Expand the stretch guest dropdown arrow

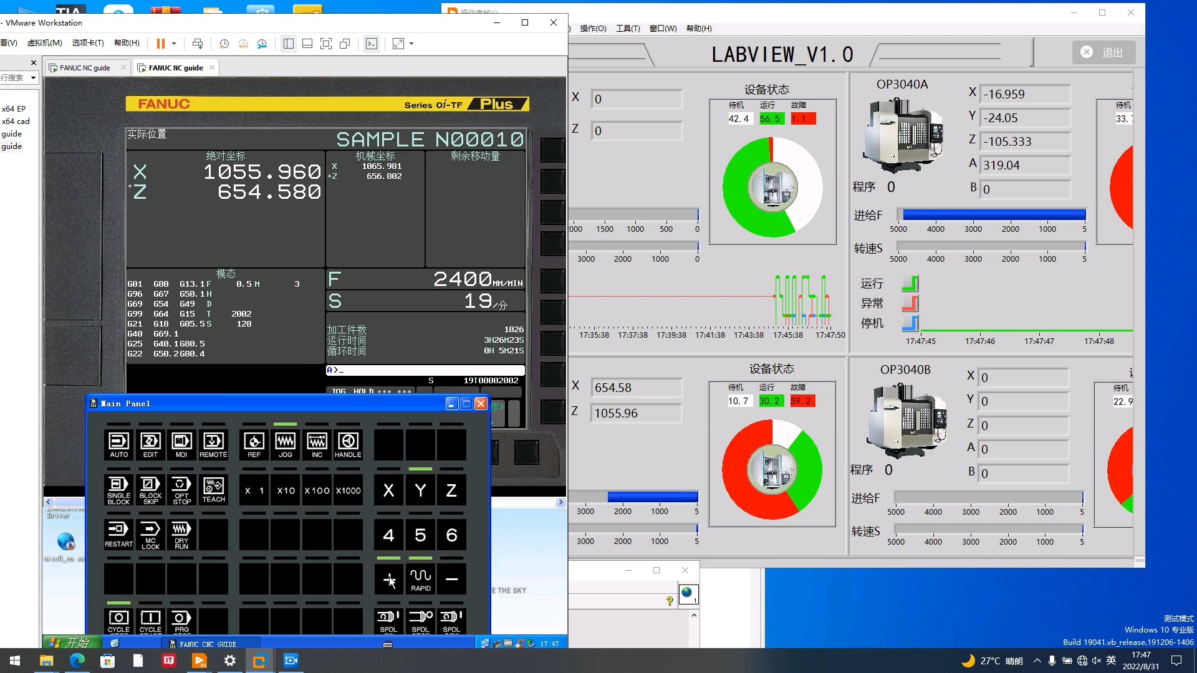click(x=411, y=44)
